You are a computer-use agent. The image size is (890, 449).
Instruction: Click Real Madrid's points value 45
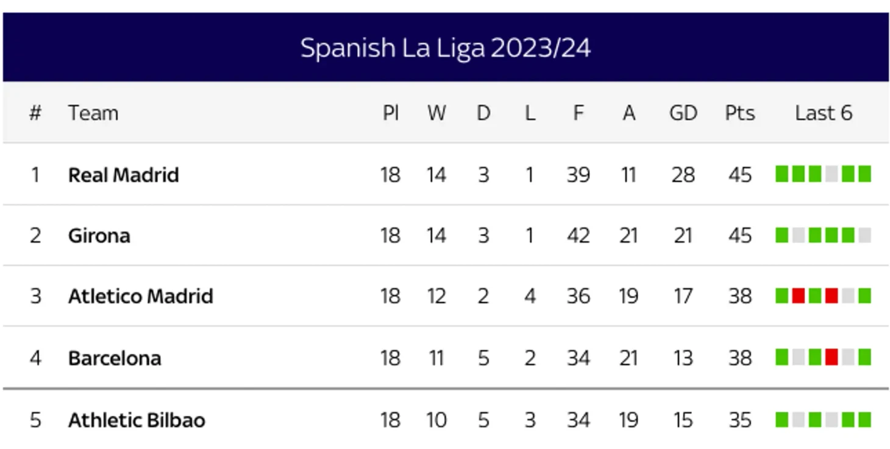point(739,175)
